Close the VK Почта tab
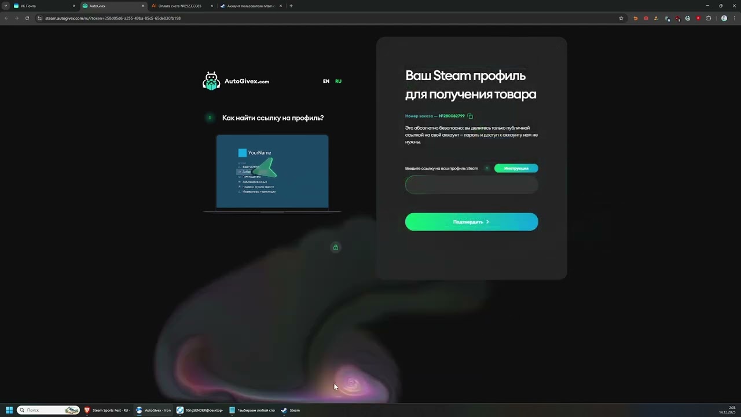Screen dimensions: 741x417 pyautogui.click(x=74, y=6)
